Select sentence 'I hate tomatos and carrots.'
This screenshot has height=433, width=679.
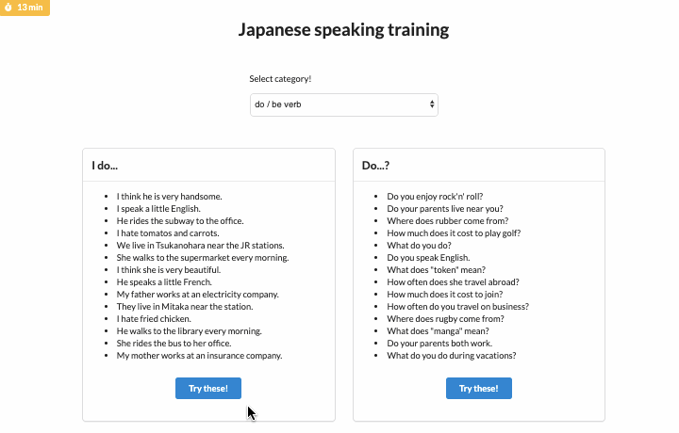[168, 233]
